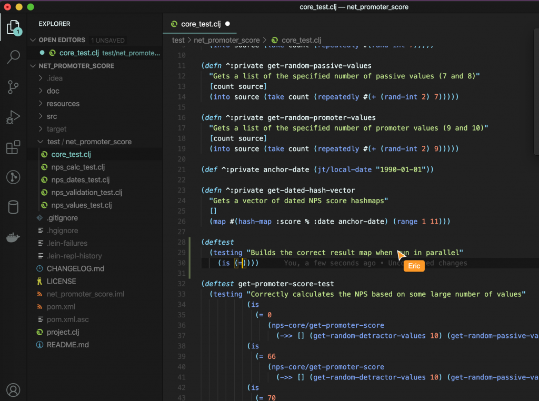This screenshot has width=539, height=401.
Task: Open the Docker view
Action: point(13,237)
